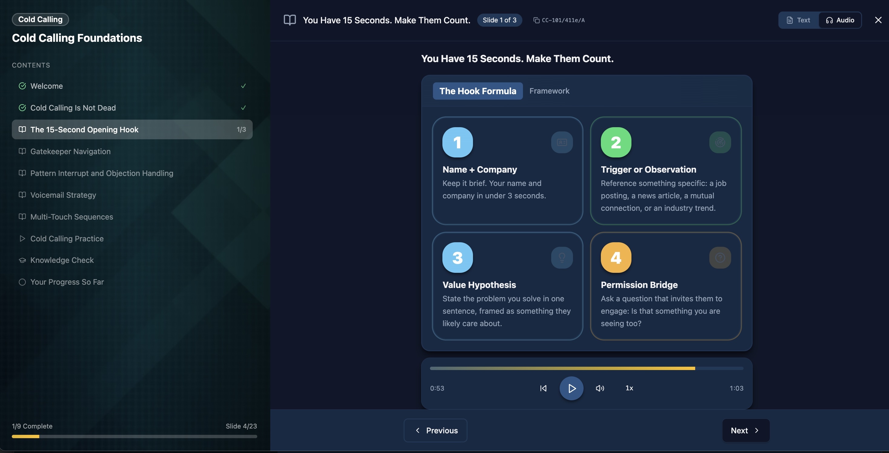
Task: Click the book icon beside the slide title
Action: click(x=290, y=20)
